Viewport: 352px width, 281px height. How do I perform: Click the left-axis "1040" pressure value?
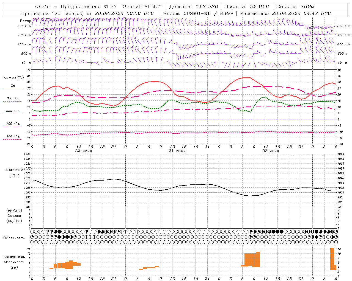(28, 154)
